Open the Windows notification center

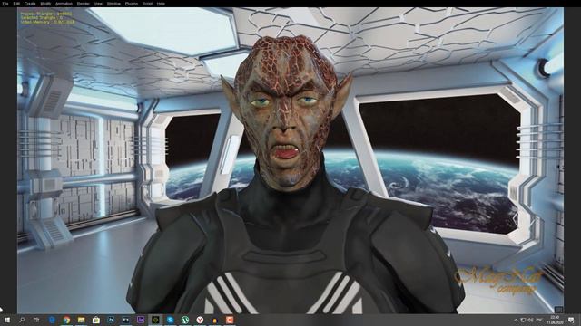click(x=571, y=320)
